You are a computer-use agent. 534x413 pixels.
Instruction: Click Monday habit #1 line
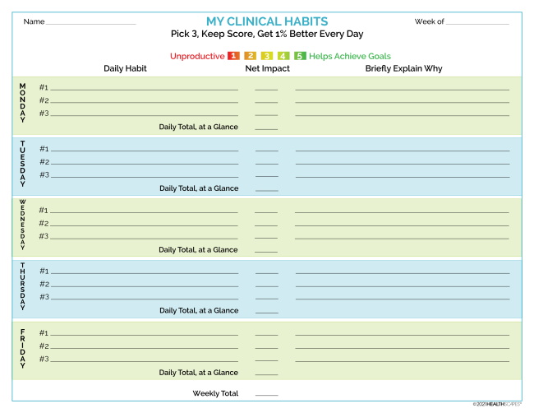144,87
